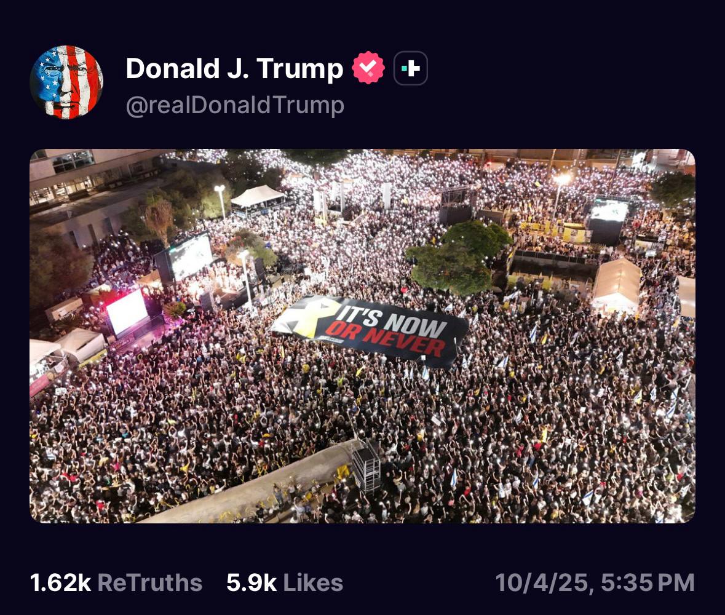
Task: Visit the @realDonaldTrump handle
Action: (235, 105)
